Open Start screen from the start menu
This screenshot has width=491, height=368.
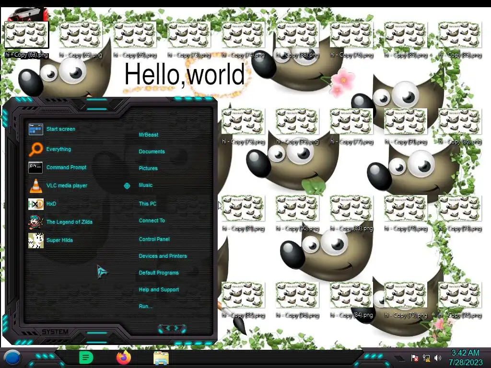[52, 129]
